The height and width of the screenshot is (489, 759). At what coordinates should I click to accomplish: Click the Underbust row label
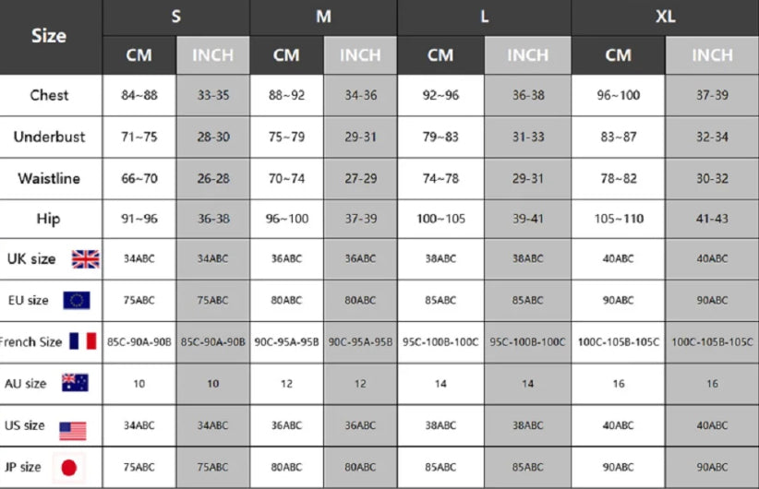click(49, 137)
